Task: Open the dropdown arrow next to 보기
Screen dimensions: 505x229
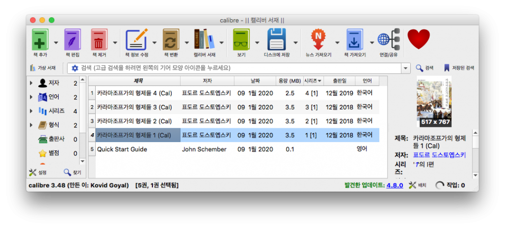Action: 257,42
